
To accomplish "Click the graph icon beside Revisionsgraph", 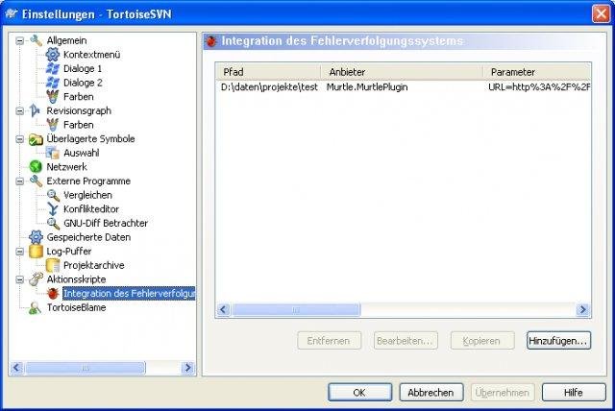I will 35,110.
